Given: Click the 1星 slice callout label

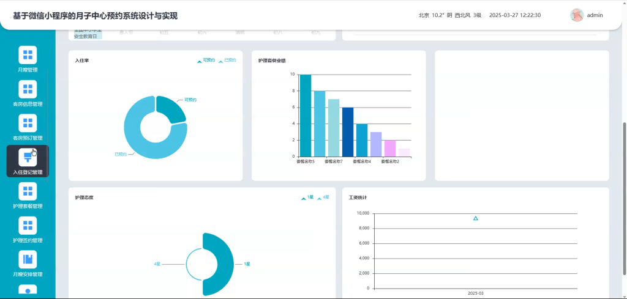Looking at the screenshot, I should click(247, 264).
